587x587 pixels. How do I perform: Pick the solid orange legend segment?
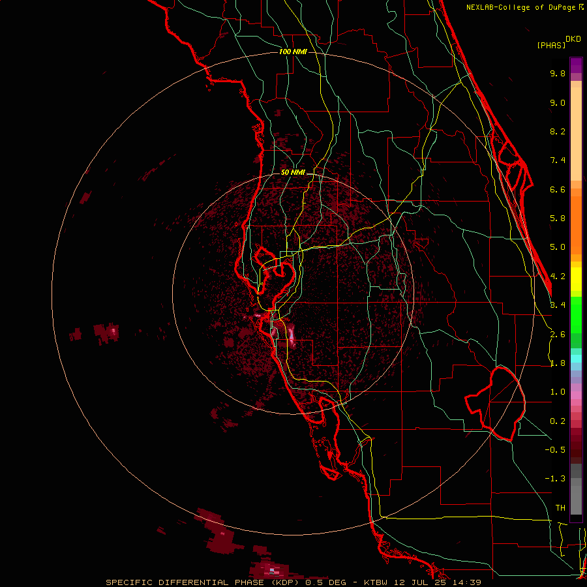(576, 224)
